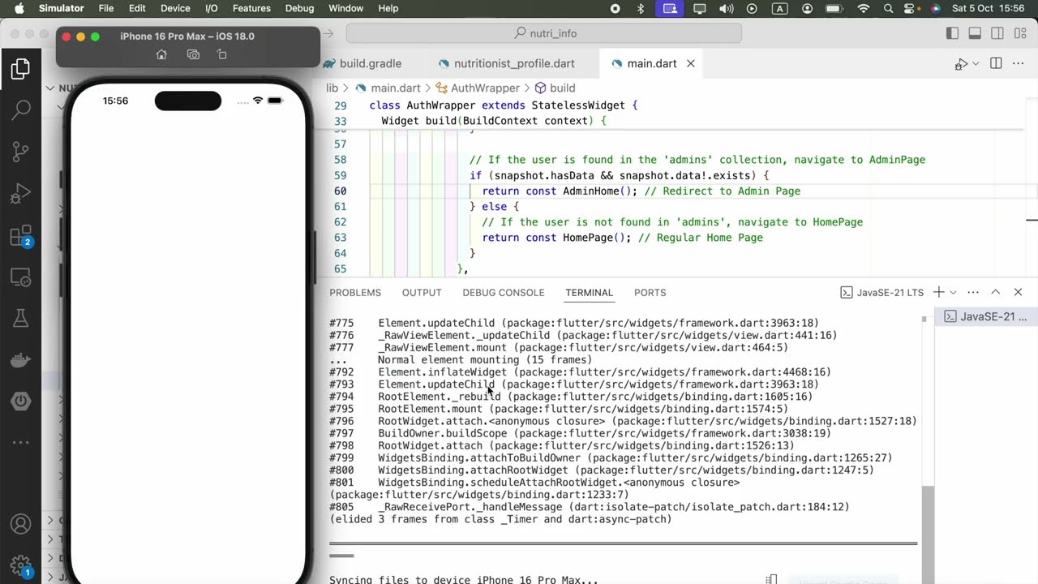
Task: Click the Wi-Fi status icon in the menu bar
Action: point(864,8)
